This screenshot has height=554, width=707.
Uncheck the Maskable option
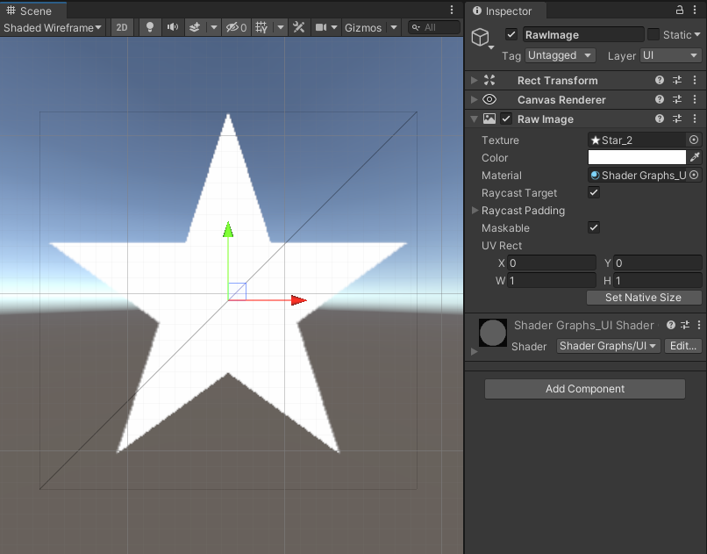point(594,228)
